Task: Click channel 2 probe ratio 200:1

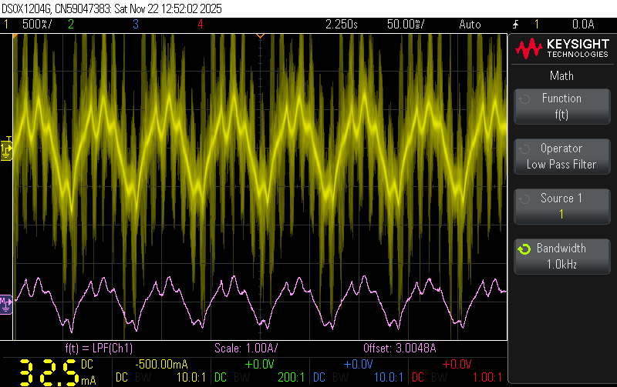Action: click(292, 378)
